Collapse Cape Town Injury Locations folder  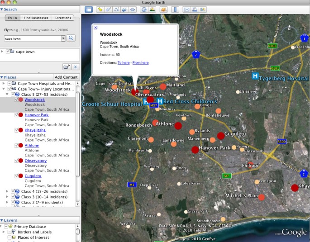point(3,89)
